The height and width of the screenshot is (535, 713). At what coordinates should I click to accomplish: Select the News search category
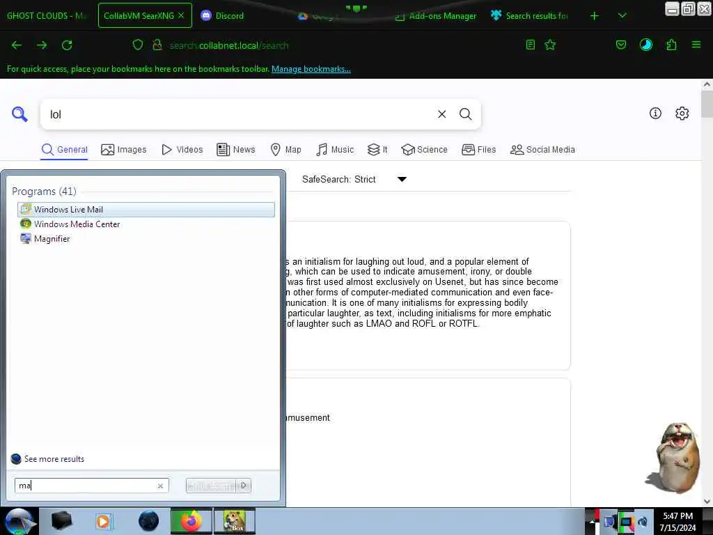pyautogui.click(x=235, y=150)
